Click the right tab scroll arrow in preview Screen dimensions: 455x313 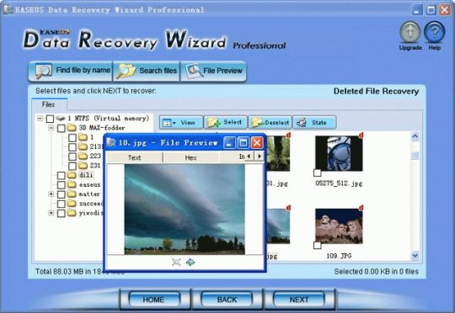click(x=260, y=156)
